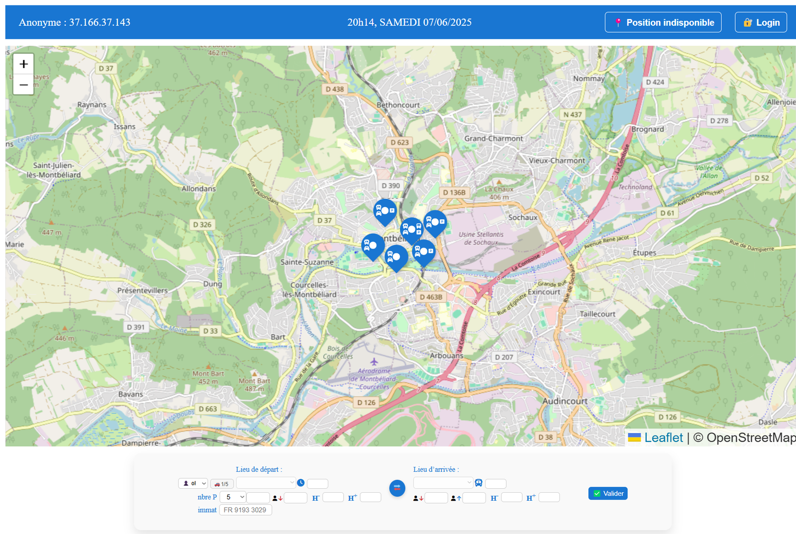This screenshot has height=534, width=796.
Task: Click the Sochaux town label on map
Action: pyautogui.click(x=523, y=217)
